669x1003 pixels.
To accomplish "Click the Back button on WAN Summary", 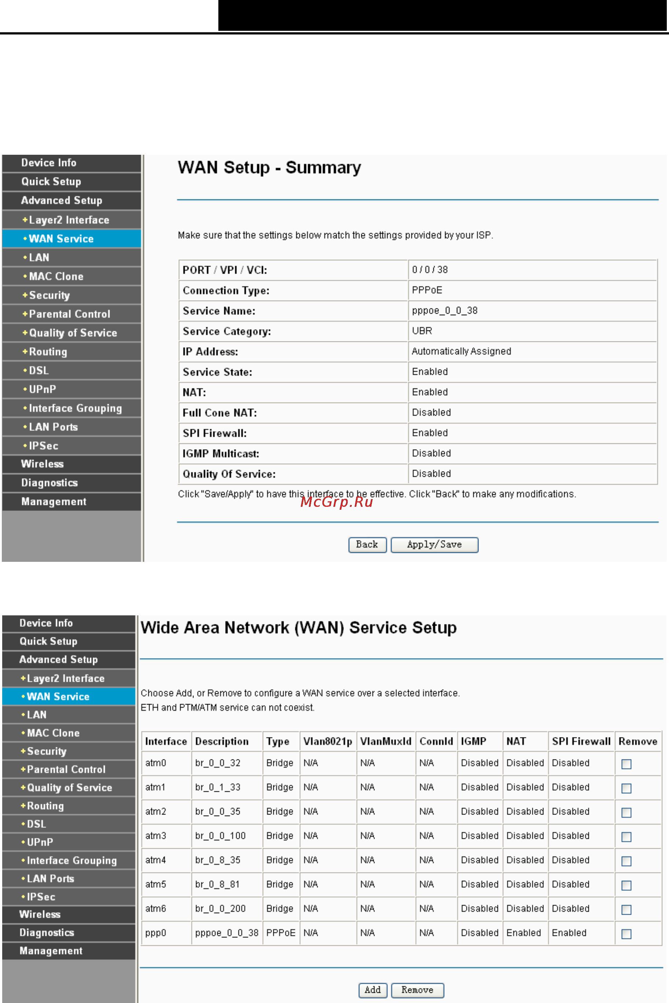I will (x=367, y=545).
